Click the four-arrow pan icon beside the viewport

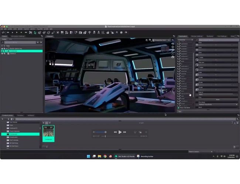[173, 47]
